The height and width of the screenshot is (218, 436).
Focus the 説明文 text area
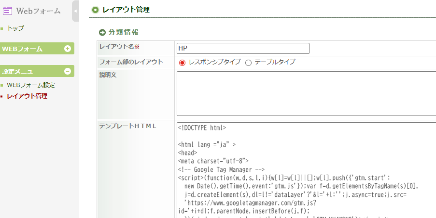[x=306, y=93]
